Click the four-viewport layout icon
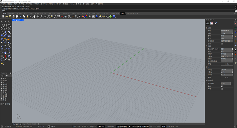Screen dimensions: 237x128 [x=58, y=16]
